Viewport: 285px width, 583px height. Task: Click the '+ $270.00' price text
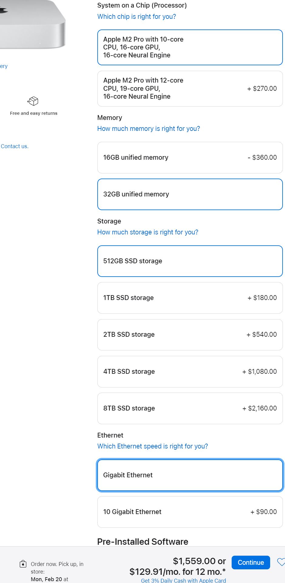[262, 89]
